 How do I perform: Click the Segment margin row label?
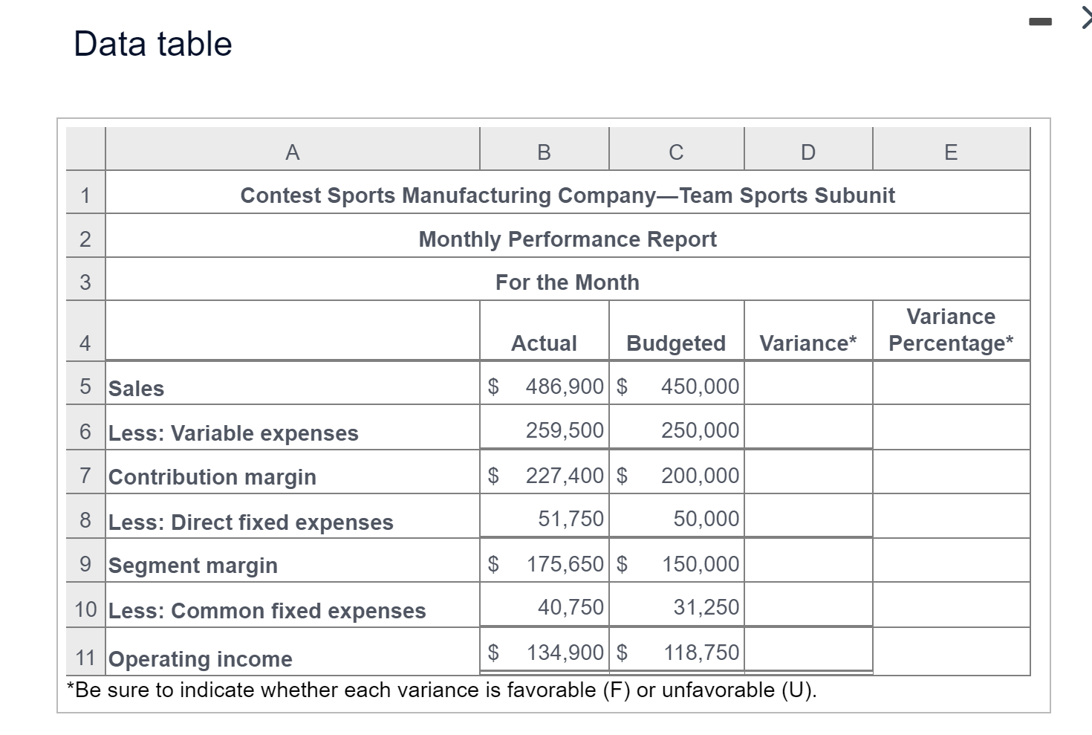coord(193,566)
